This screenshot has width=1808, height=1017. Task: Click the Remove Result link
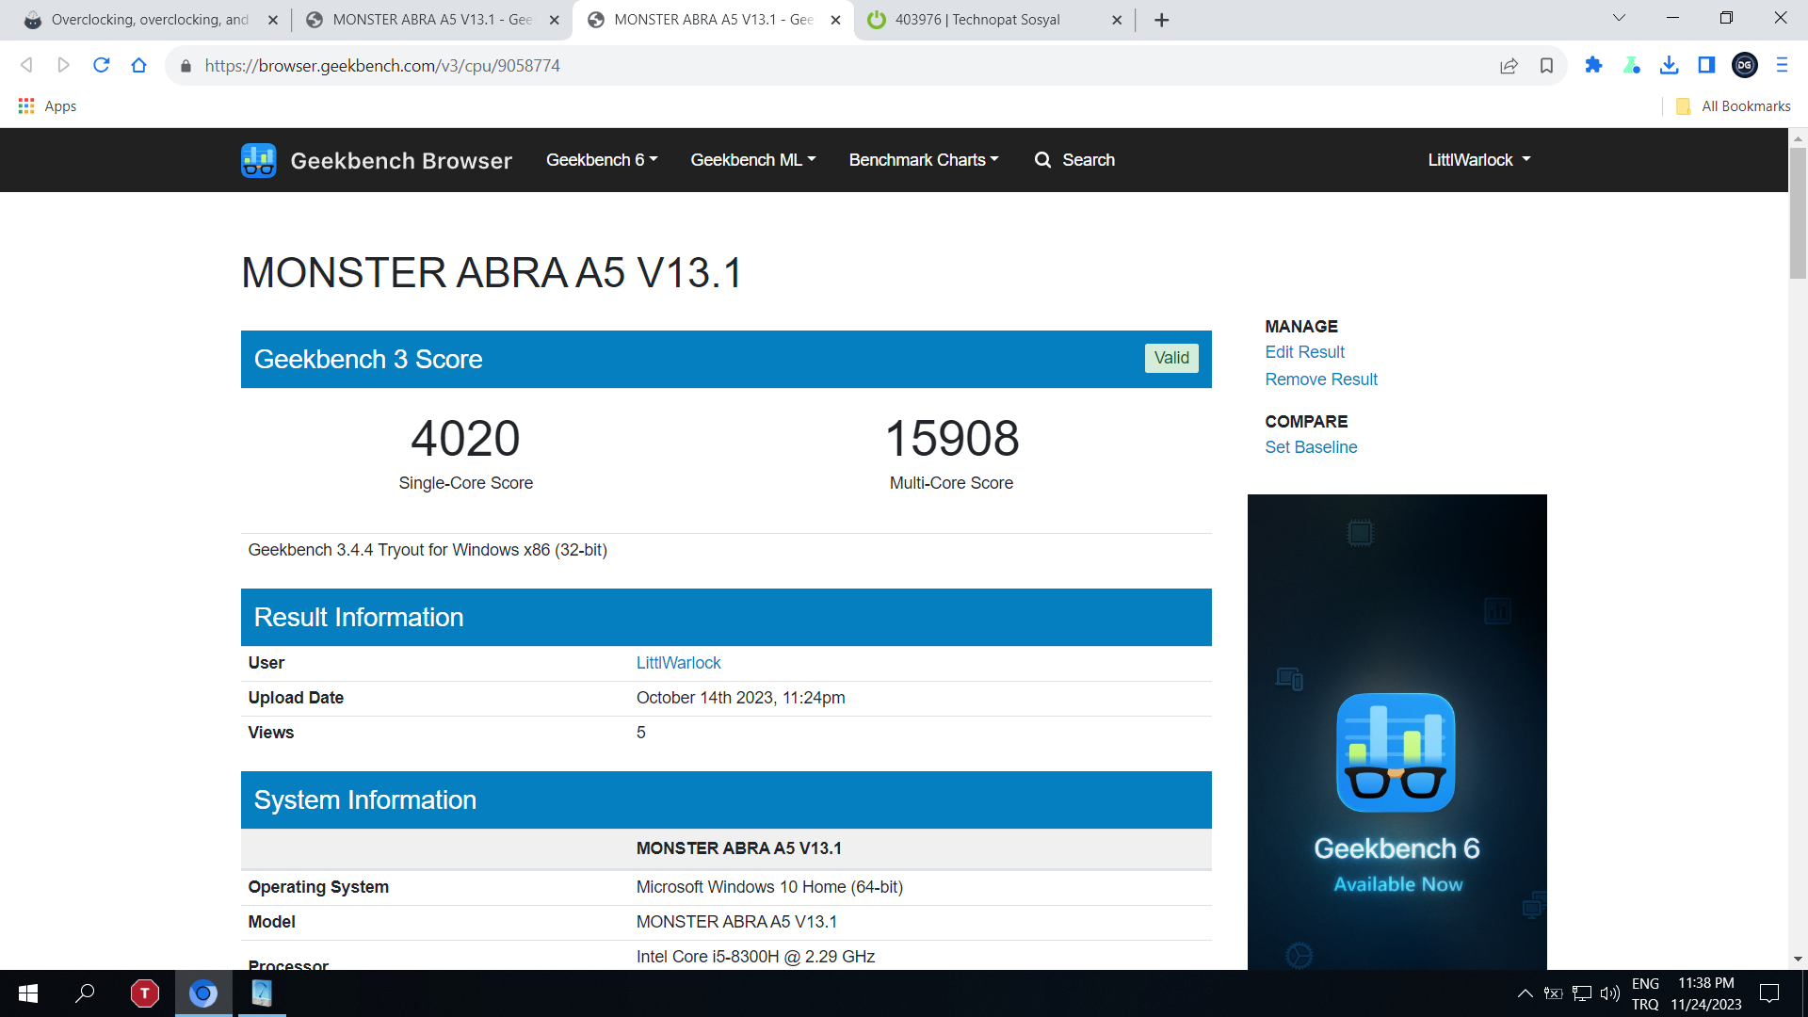pyautogui.click(x=1321, y=379)
